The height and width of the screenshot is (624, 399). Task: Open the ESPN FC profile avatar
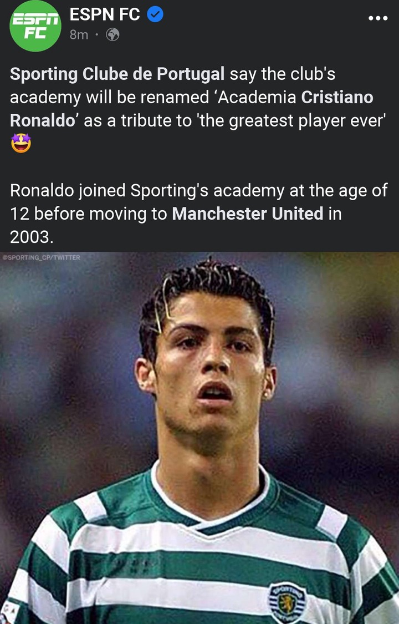pyautogui.click(x=35, y=26)
